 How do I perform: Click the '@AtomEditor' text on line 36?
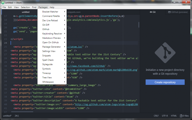coord(74,89)
